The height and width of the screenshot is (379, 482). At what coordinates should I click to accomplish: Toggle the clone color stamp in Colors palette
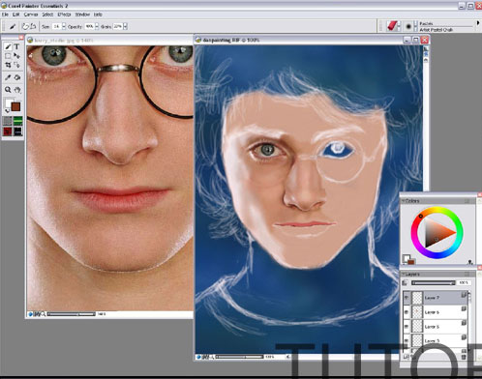[x=470, y=262]
